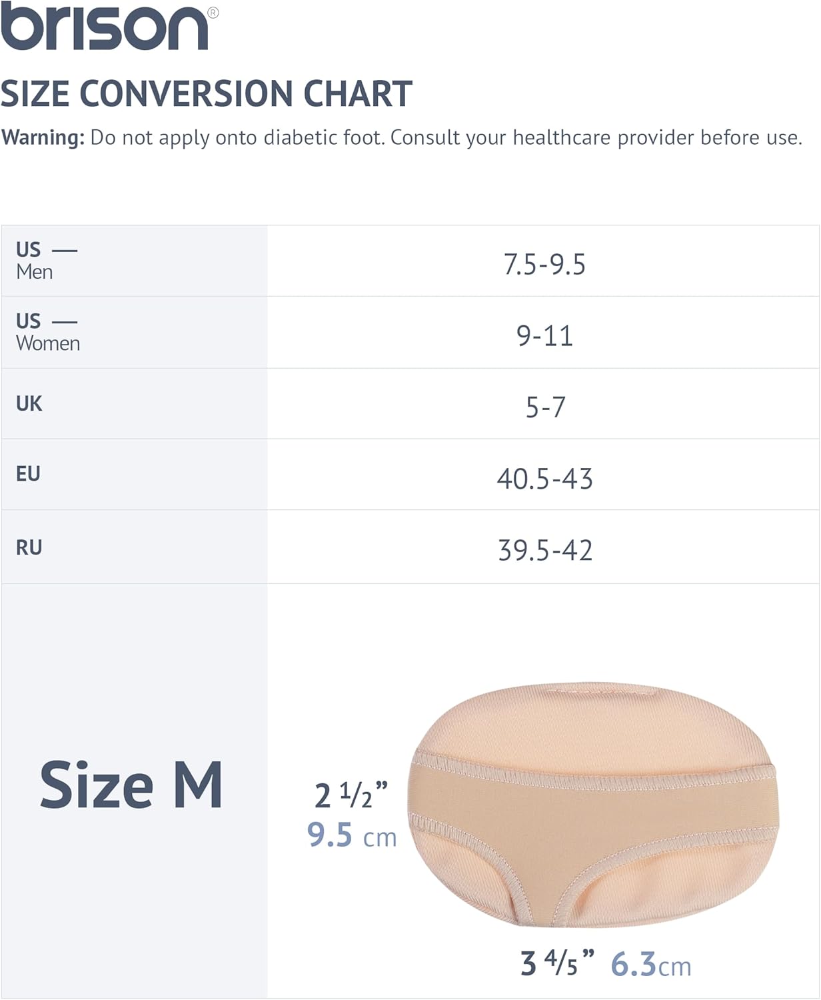Select the SIZE CONVERSION CHART heading
821x1000 pixels.
coord(207,93)
